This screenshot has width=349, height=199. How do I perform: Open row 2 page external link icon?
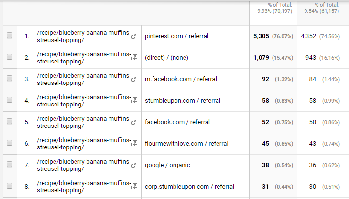[135, 57]
